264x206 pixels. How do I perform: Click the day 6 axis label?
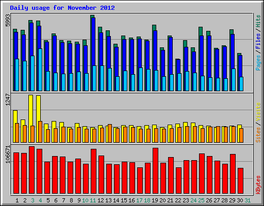pos(56,200)
